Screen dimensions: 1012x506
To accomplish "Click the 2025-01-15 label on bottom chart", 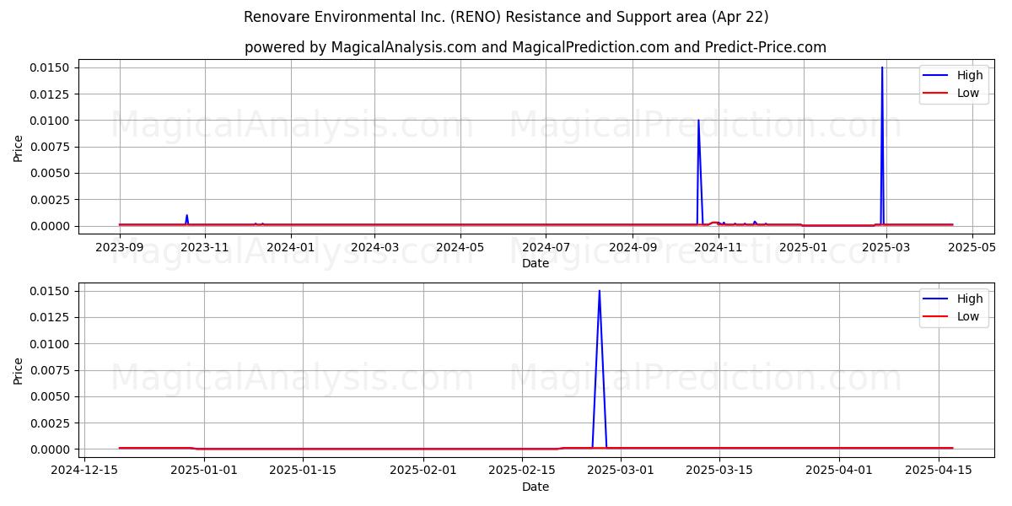I will pos(302,471).
